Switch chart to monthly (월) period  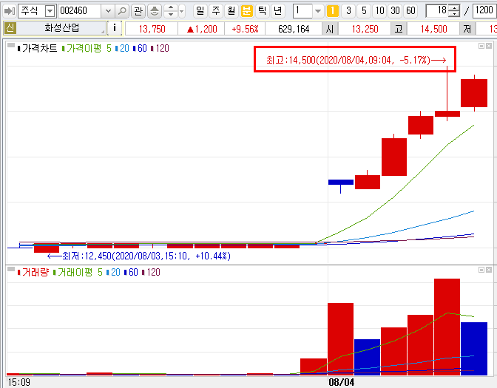point(231,11)
